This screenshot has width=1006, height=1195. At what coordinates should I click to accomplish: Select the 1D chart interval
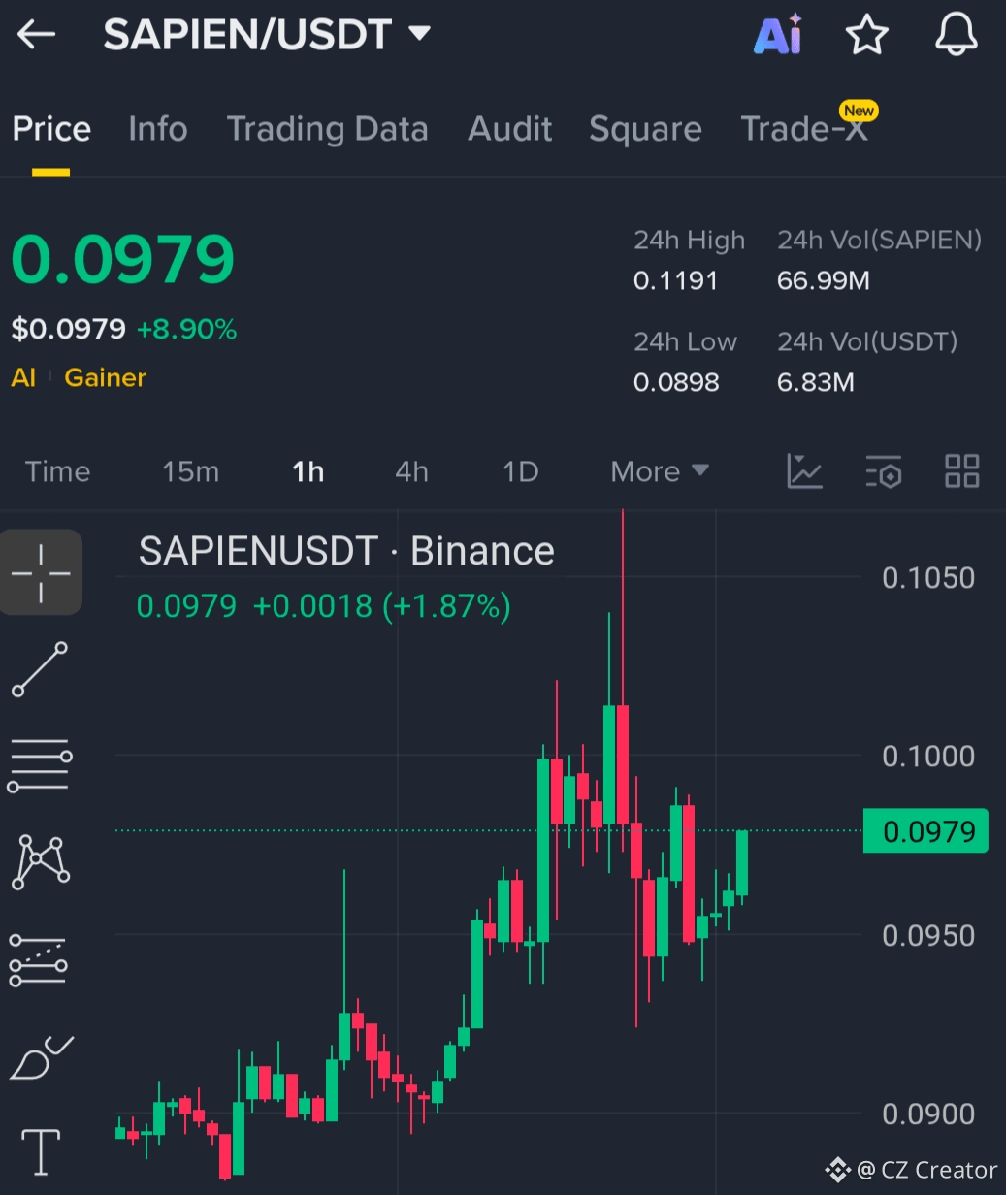point(520,471)
